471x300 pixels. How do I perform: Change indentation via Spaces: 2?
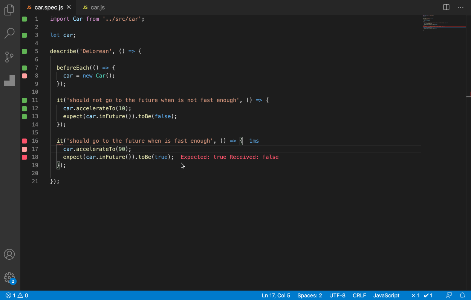point(310,295)
